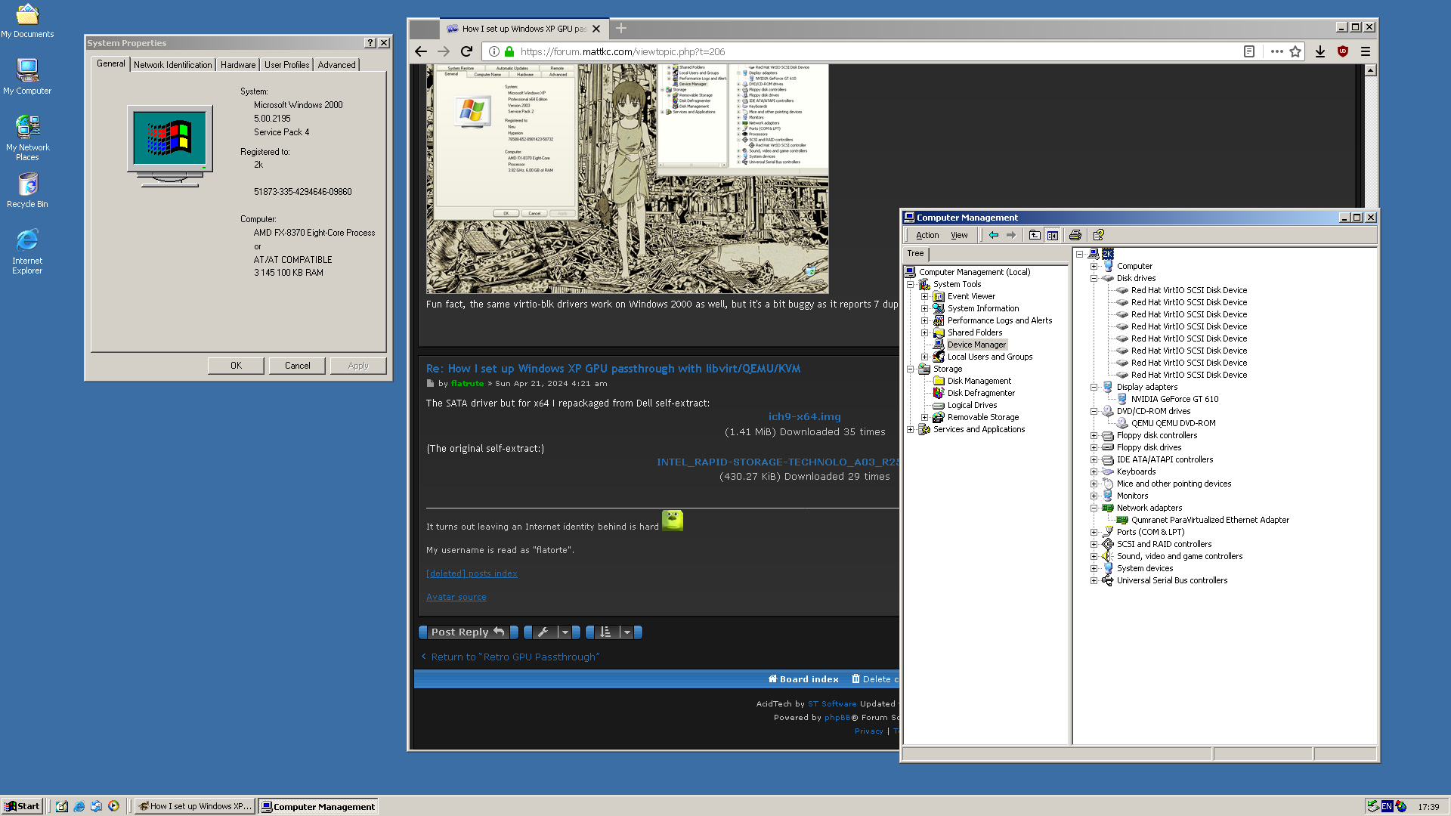Click the My Computer desktop icon
This screenshot has height=816, width=1451.
tap(27, 76)
